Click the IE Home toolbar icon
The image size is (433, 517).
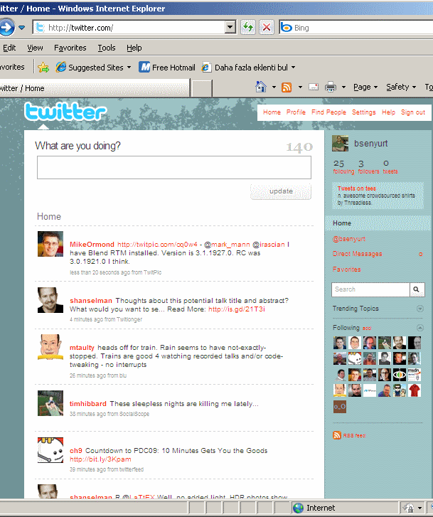(x=261, y=87)
